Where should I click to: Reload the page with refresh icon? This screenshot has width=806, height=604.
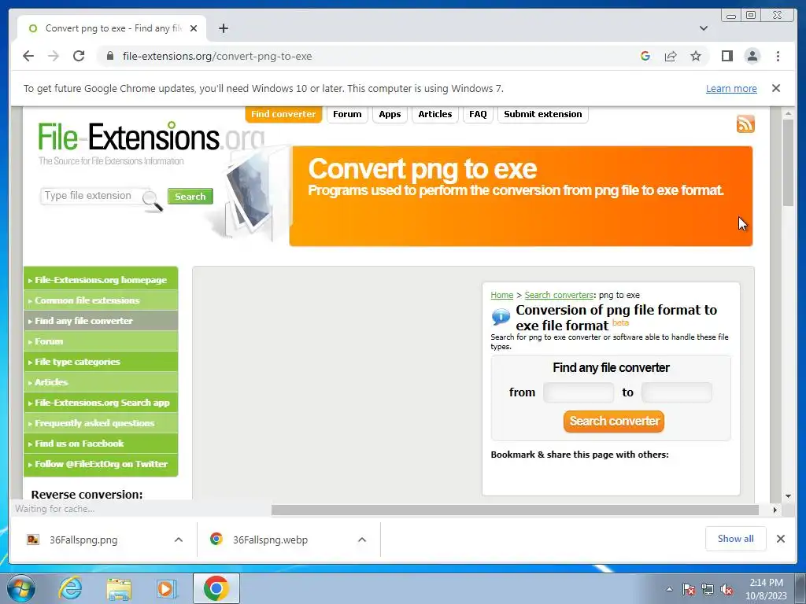79,56
